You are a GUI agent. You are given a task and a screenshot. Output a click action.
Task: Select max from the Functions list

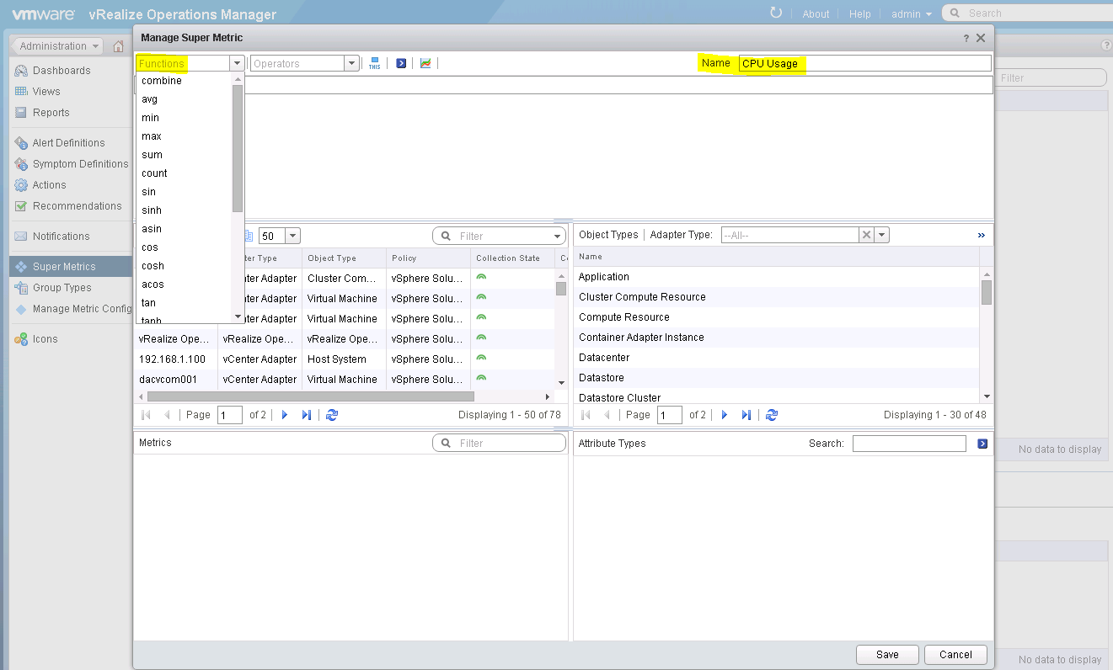click(x=184, y=136)
